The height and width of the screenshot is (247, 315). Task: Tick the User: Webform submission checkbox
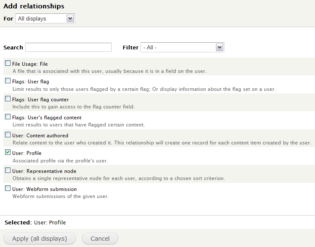[x=8, y=188]
